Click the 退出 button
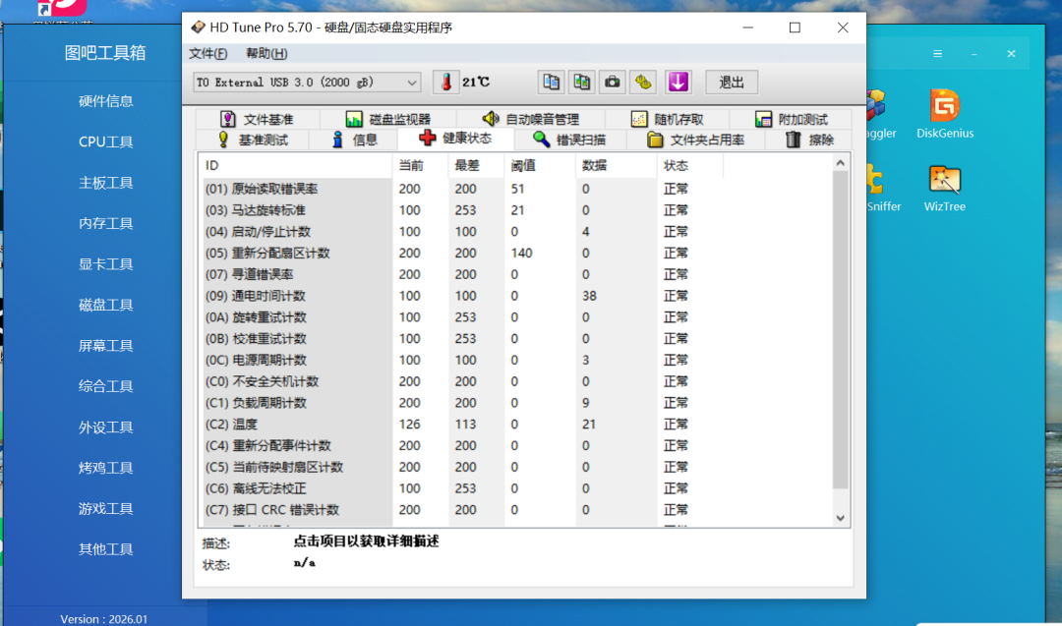Screen dimensions: 1062x626 tap(732, 83)
